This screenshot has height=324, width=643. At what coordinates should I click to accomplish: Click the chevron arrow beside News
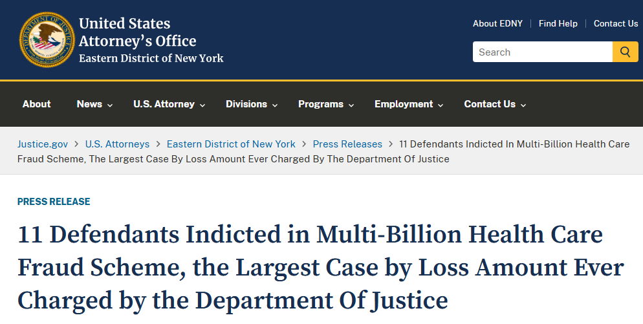(110, 105)
